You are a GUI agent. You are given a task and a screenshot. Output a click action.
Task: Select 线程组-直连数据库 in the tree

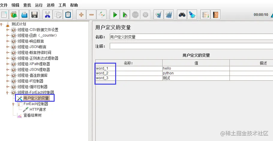(x=33, y=75)
